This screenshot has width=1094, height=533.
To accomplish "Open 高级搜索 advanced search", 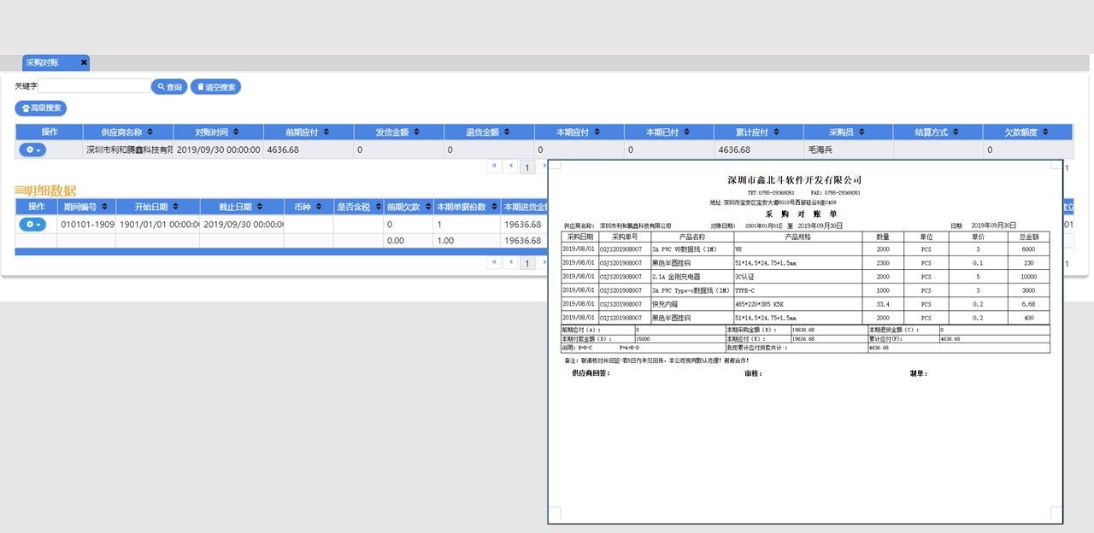I will point(41,108).
